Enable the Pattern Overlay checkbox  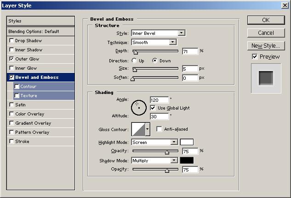click(x=11, y=132)
